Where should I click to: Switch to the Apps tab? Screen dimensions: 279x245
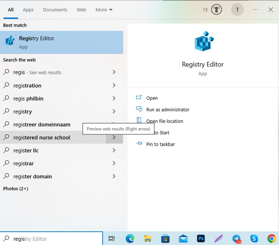[x=28, y=10]
